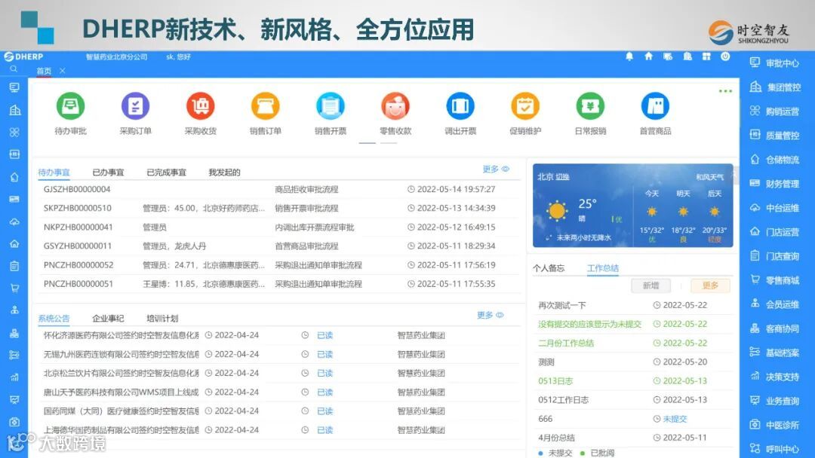815x458 pixels.
Task: Click the power logout icon
Action: tap(725, 56)
